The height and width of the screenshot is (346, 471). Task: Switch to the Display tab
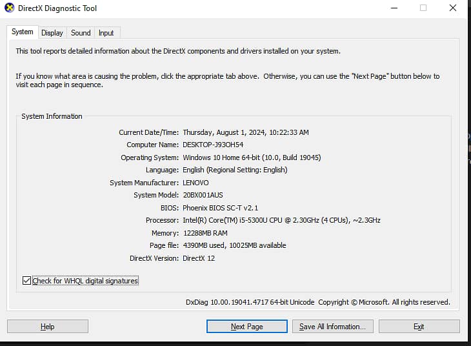(52, 33)
